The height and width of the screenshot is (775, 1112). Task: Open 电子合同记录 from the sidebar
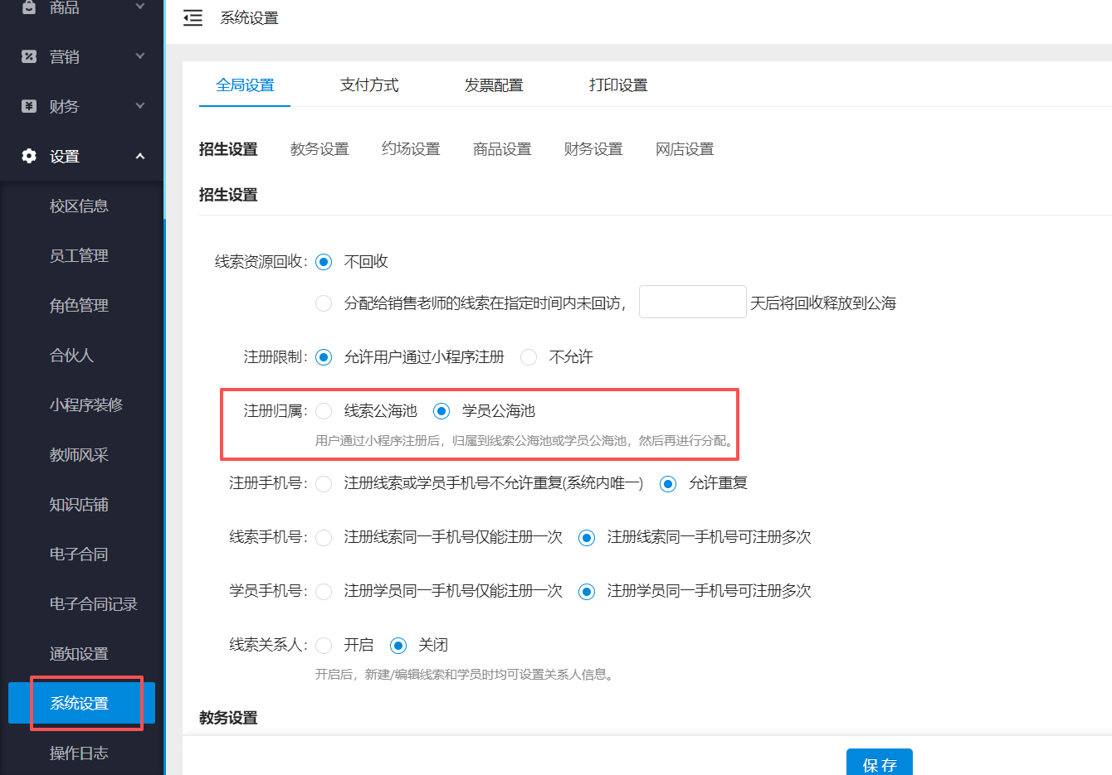point(80,603)
